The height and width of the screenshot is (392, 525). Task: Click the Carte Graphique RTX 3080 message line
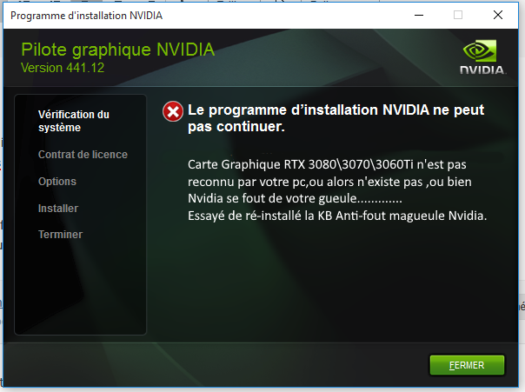click(x=327, y=164)
